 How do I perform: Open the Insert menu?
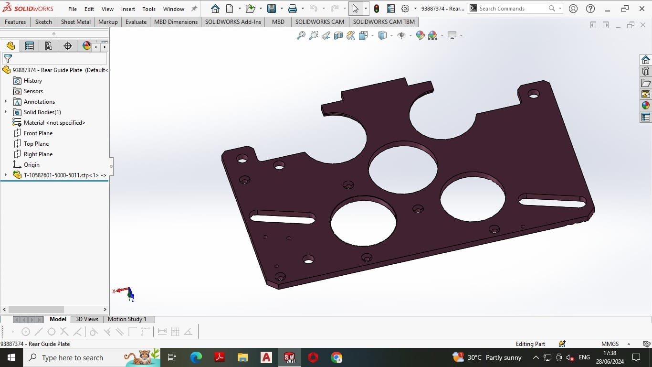(x=128, y=9)
